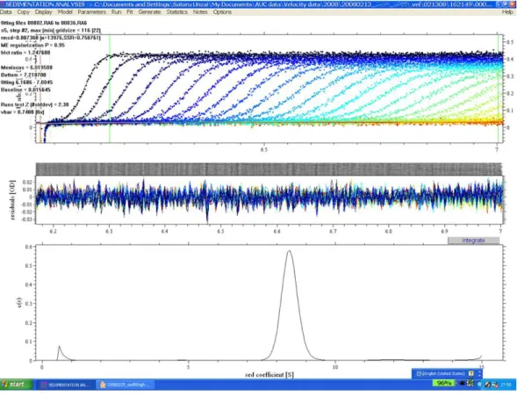Open the Run menu
Screen dimensions: 517x396
point(116,12)
